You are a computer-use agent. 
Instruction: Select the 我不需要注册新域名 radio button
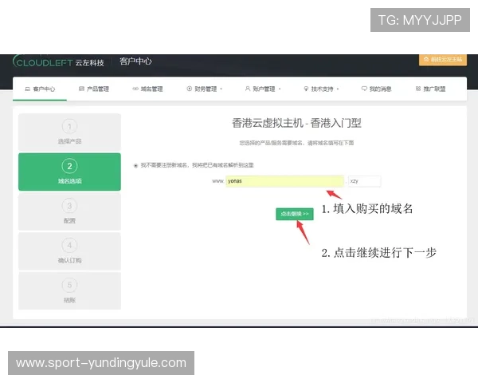pos(135,165)
